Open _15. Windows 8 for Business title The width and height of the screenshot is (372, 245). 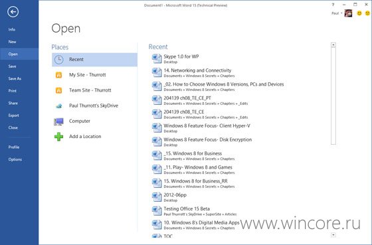point(193,153)
